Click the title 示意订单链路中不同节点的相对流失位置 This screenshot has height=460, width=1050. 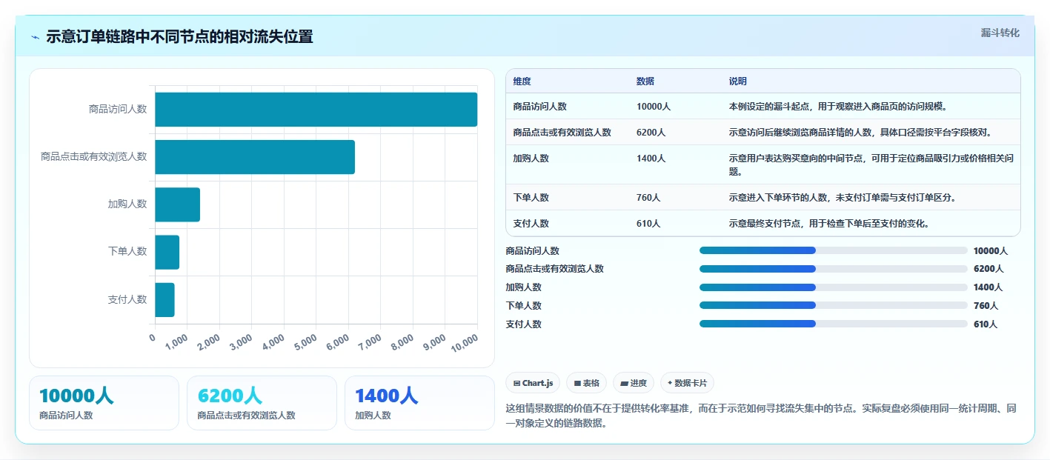pos(179,36)
